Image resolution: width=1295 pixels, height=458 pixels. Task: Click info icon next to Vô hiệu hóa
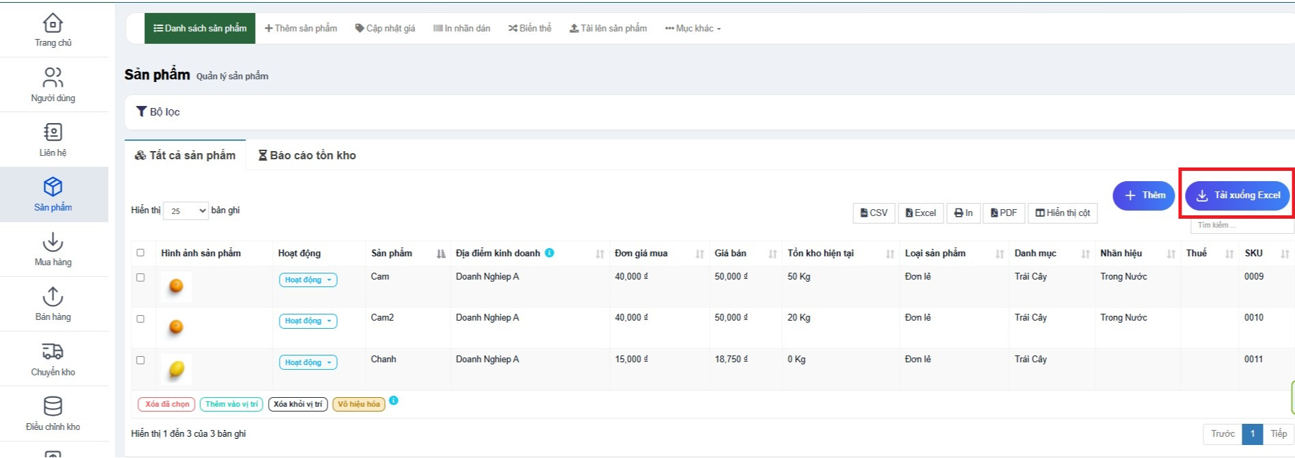coord(394,401)
